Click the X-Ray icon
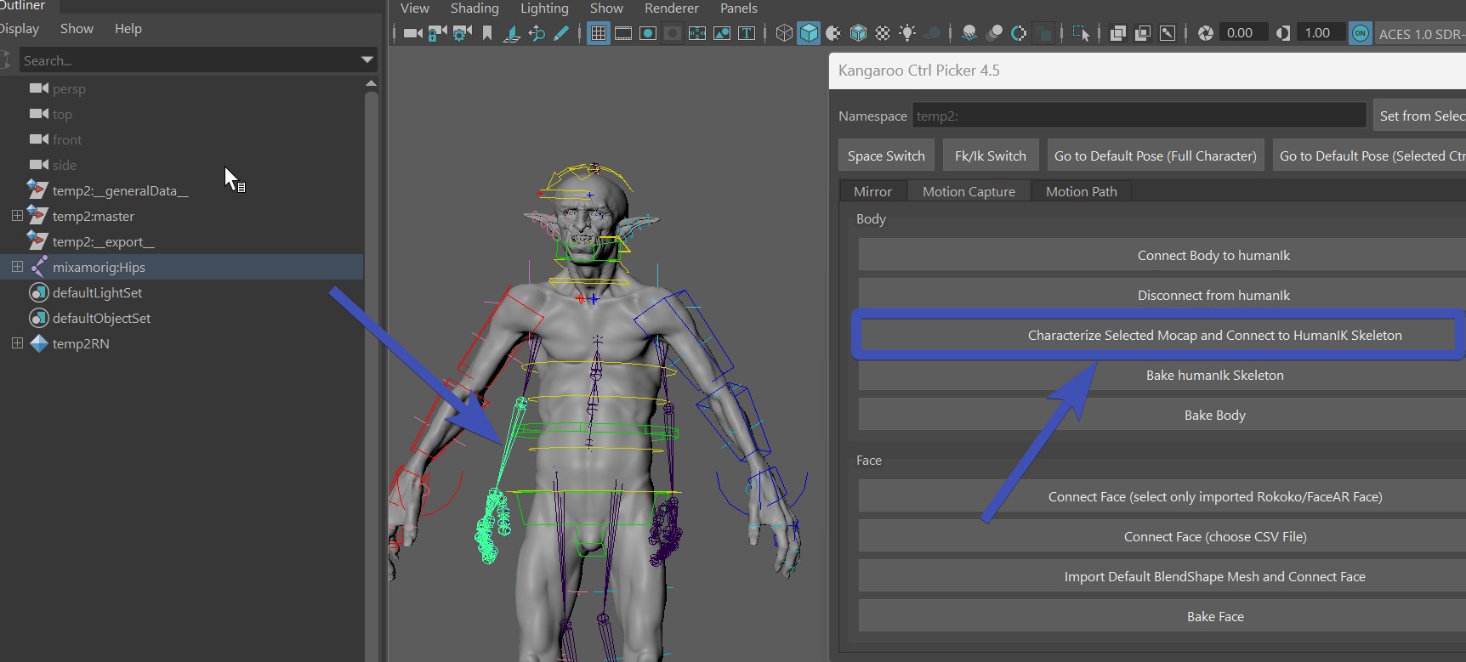This screenshot has height=662, width=1466. pyautogui.click(x=1118, y=33)
